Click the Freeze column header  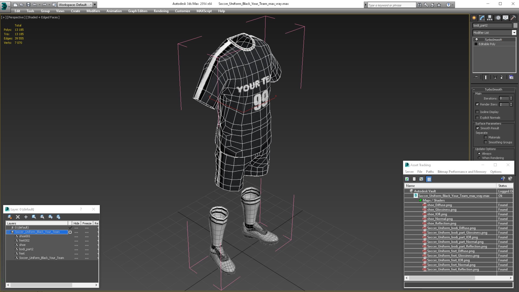[87, 223]
